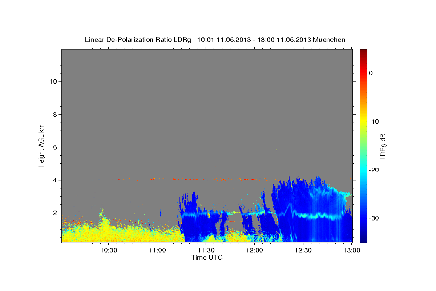This screenshot has width=436, height=291.
Task: Click the '10:30' time tick label
Action: click(x=109, y=250)
